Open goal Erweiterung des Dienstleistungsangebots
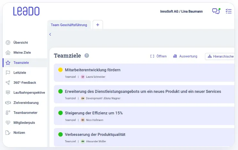 click(x=144, y=94)
